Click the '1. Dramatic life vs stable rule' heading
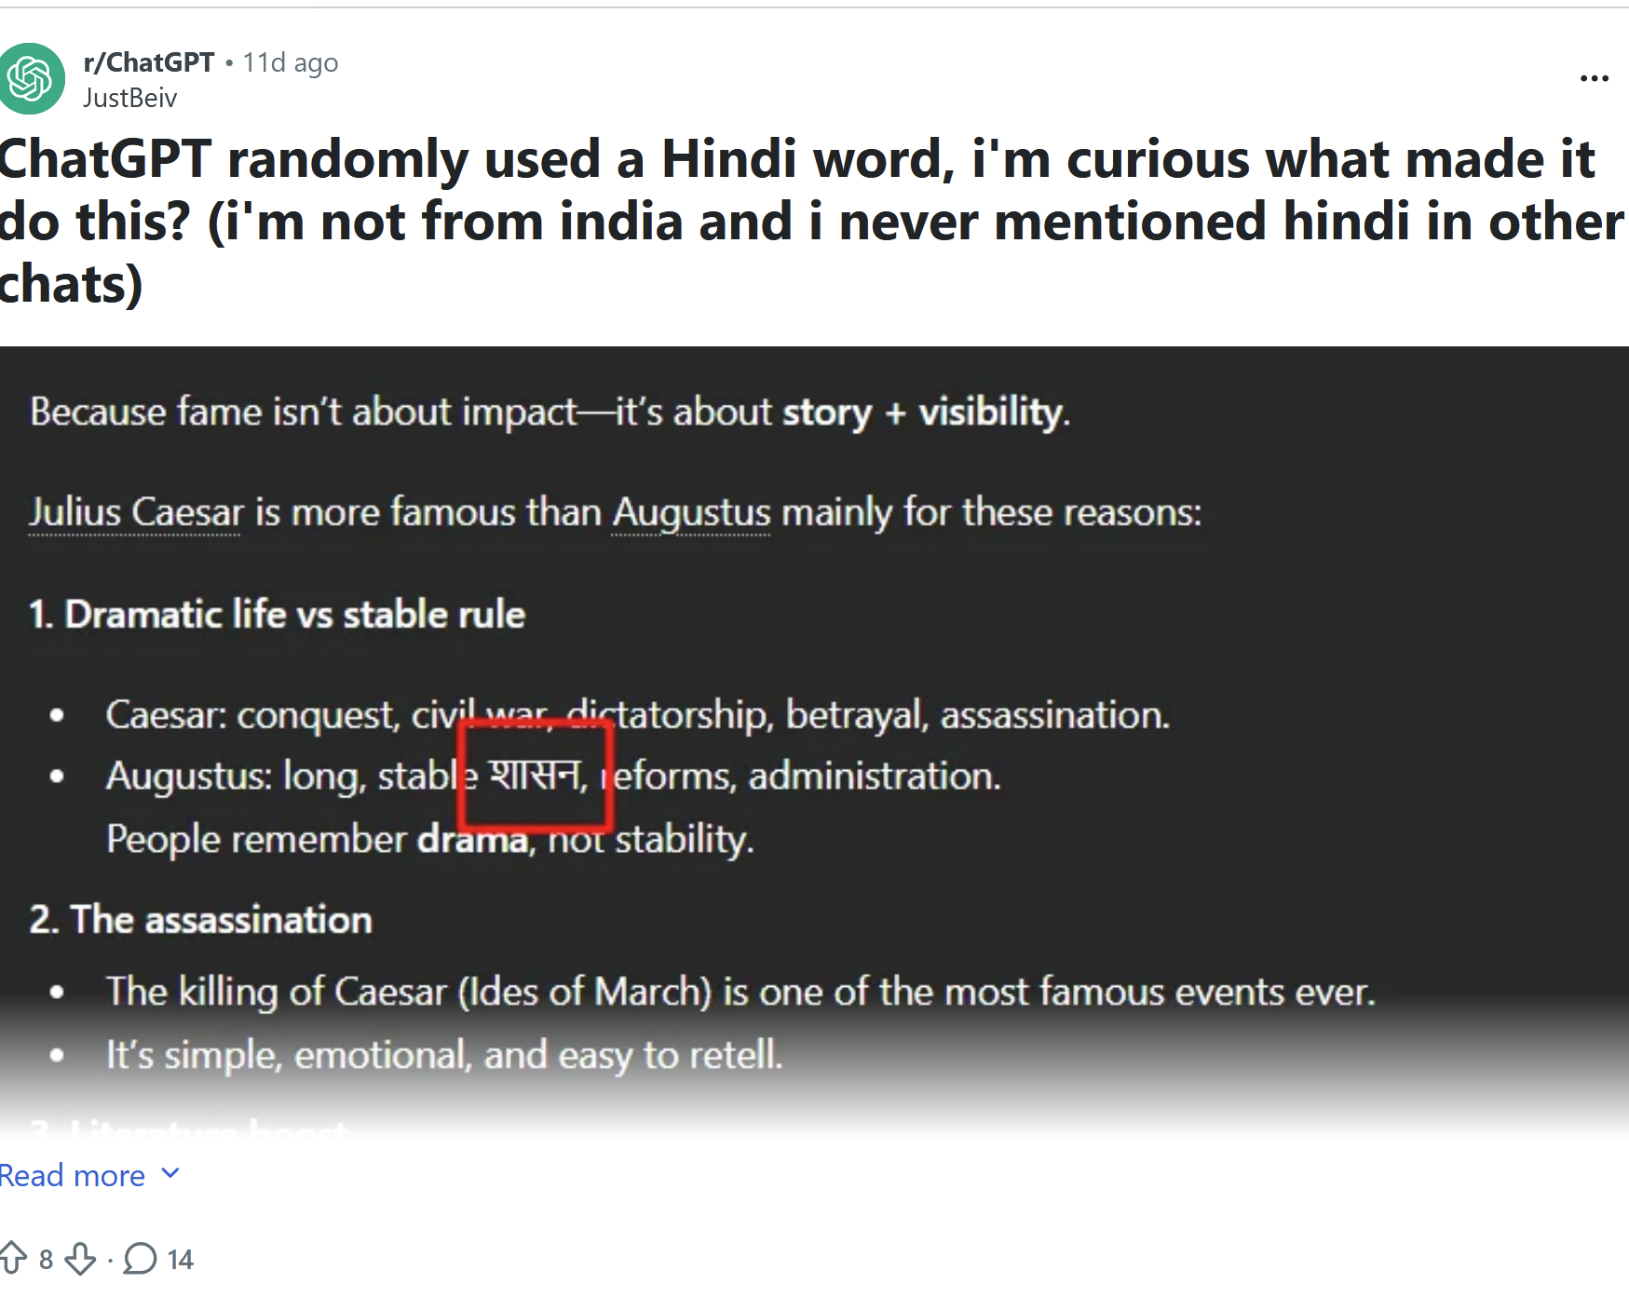This screenshot has height=1297, width=1629. coord(278,615)
